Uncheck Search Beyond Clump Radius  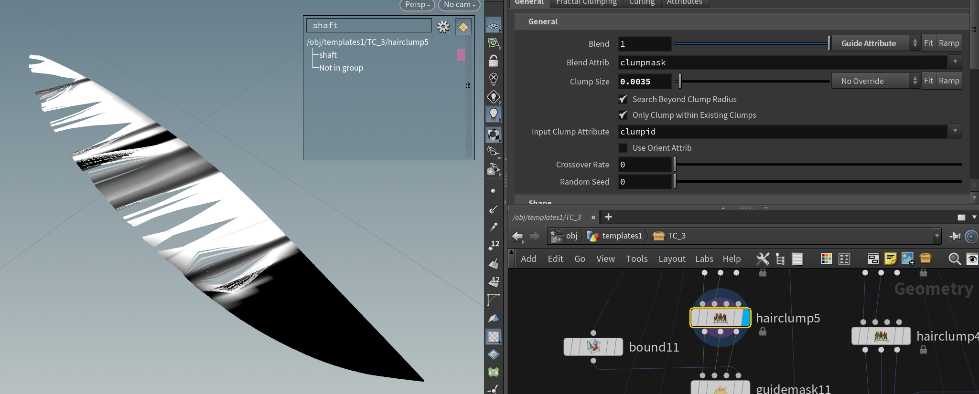[623, 99]
